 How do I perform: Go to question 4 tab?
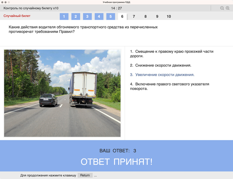[x=99, y=17]
